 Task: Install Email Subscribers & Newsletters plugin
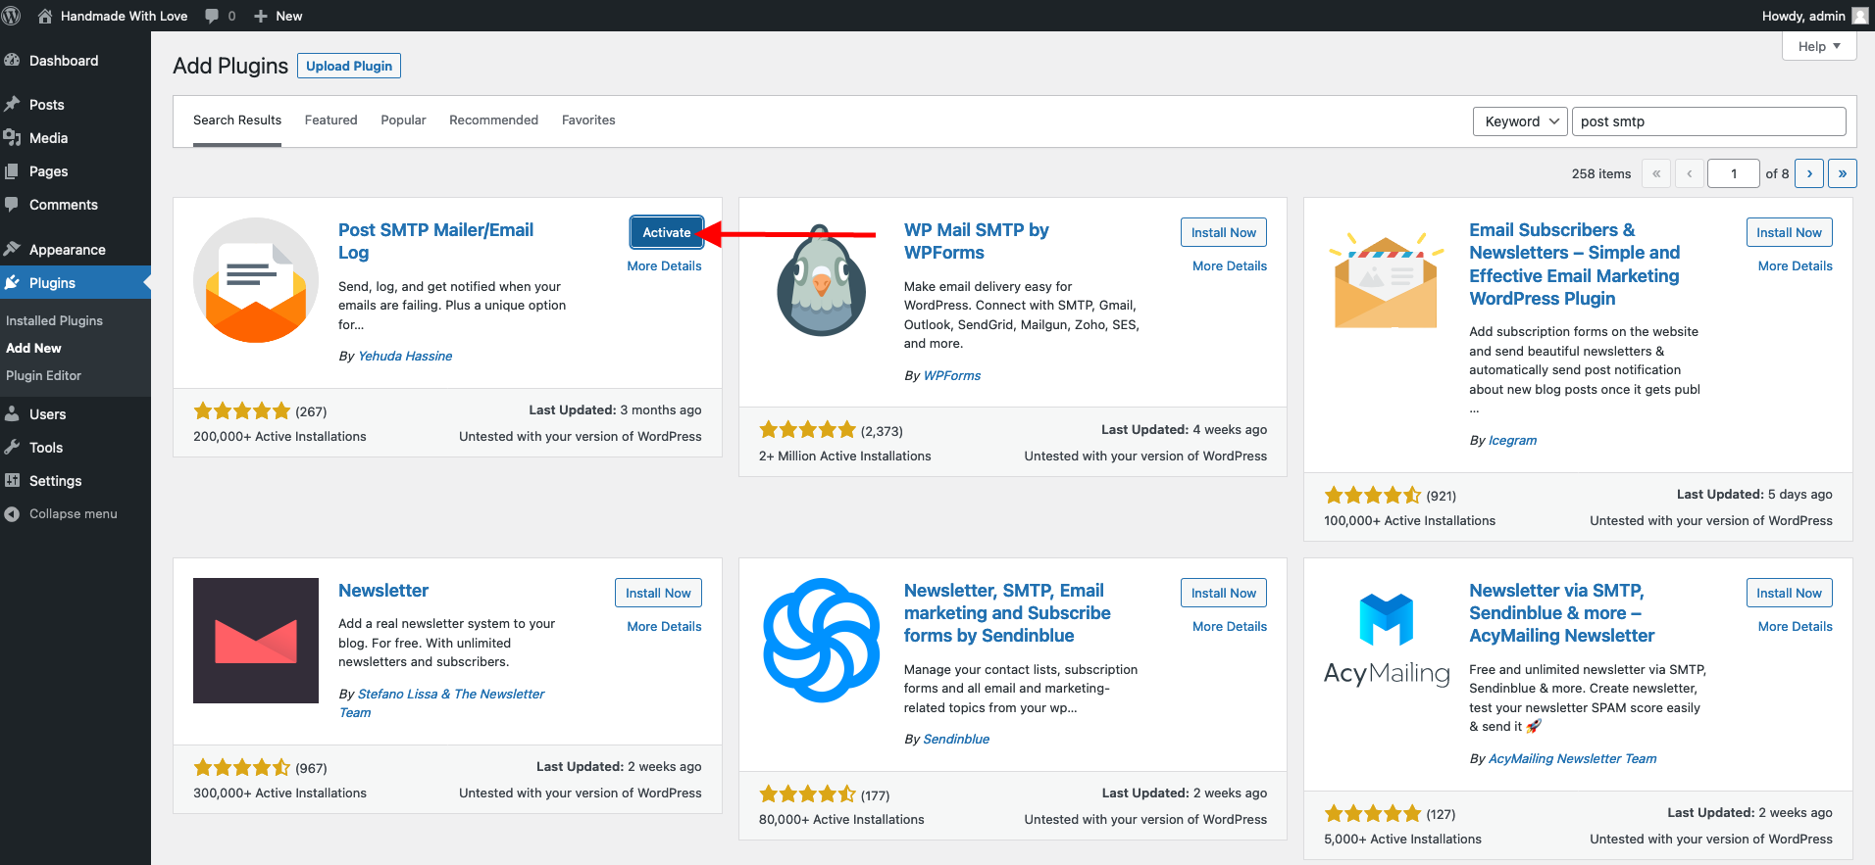click(1789, 232)
